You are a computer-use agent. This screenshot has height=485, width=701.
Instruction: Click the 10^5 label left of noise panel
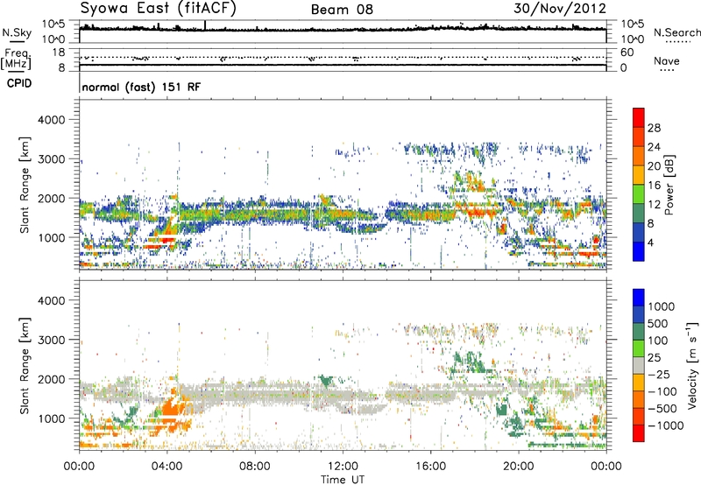(53, 24)
